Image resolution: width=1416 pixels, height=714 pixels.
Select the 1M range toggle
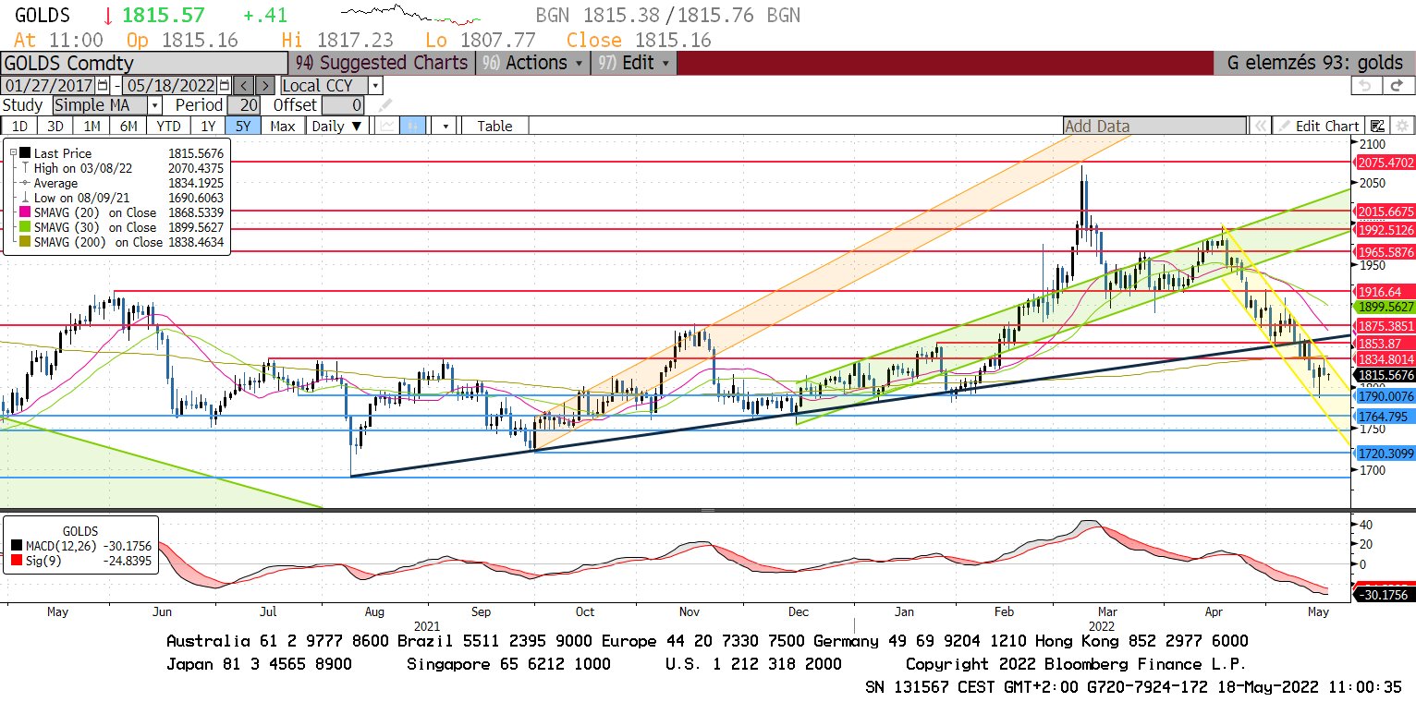pyautogui.click(x=92, y=126)
